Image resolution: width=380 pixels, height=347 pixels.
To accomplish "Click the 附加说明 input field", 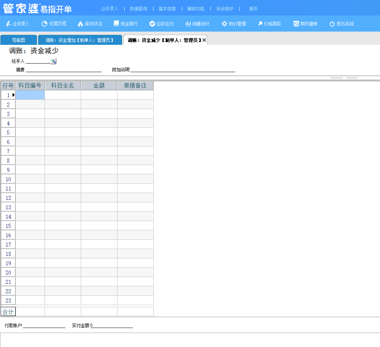I will (183, 70).
